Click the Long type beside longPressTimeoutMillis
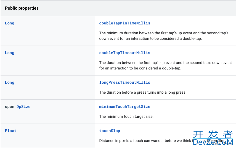Viewport: 236px width, 148px height. pyautogui.click(x=9, y=82)
